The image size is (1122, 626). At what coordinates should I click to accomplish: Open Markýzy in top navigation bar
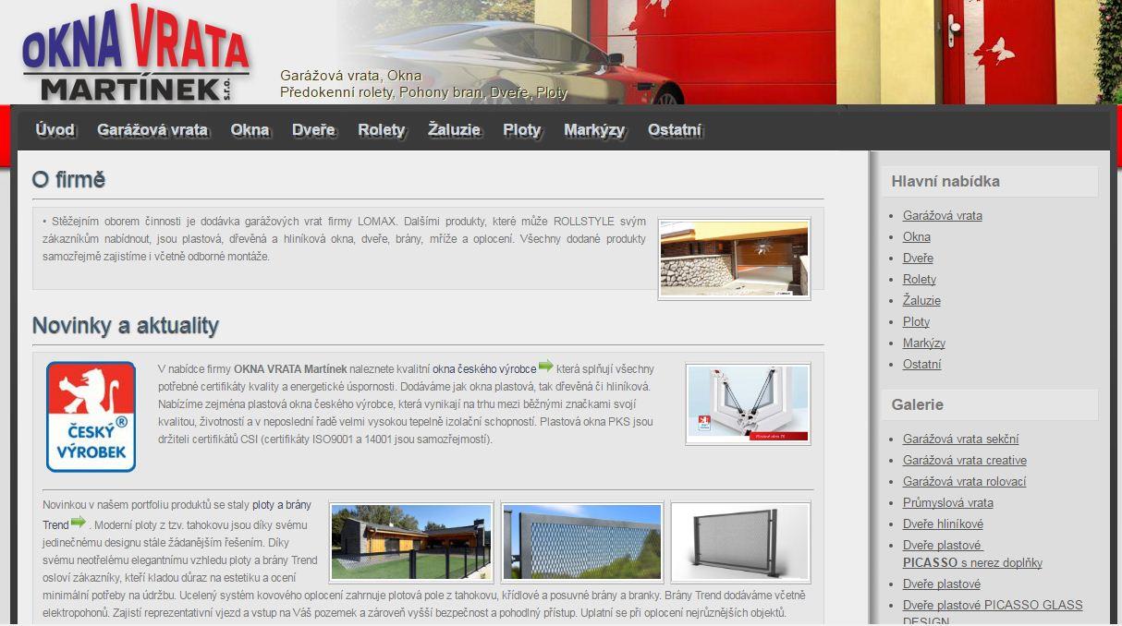(x=594, y=130)
